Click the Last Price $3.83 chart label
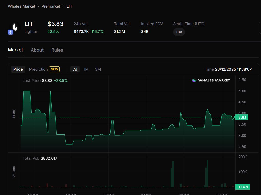 tap(37, 80)
